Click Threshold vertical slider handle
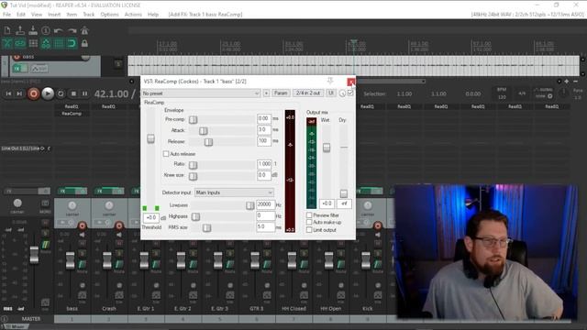The width and height of the screenshot is (587, 330). (x=150, y=138)
